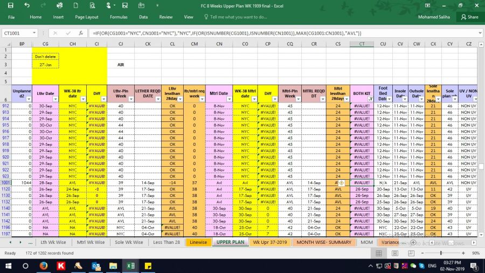Switch to the Linewise sheet
The width and height of the screenshot is (485, 273).
coord(198,242)
